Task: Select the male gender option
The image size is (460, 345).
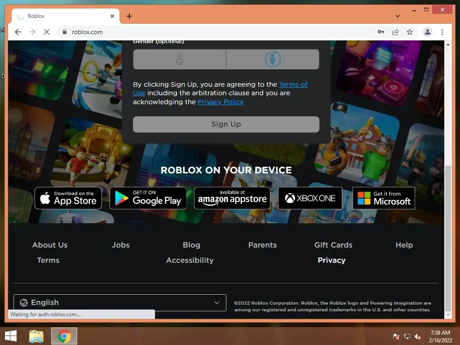Action: tap(273, 59)
